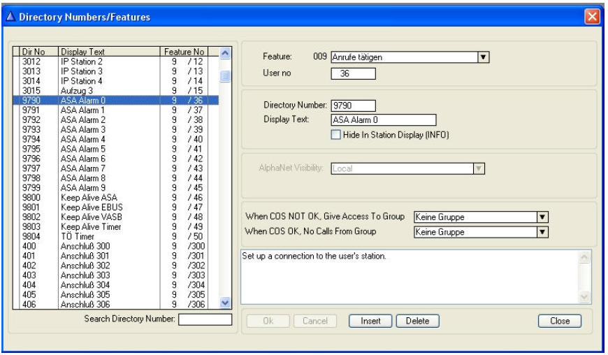
Task: Select row 9799 ASA Alarm 9
Action: [x=116, y=187]
